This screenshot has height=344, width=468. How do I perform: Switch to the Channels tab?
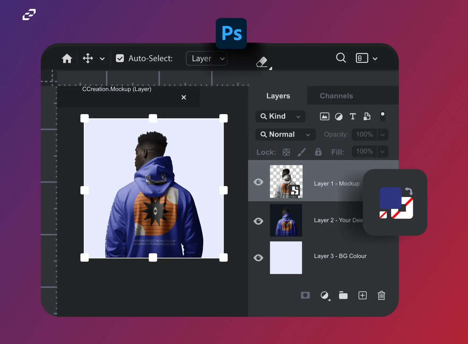[336, 96]
